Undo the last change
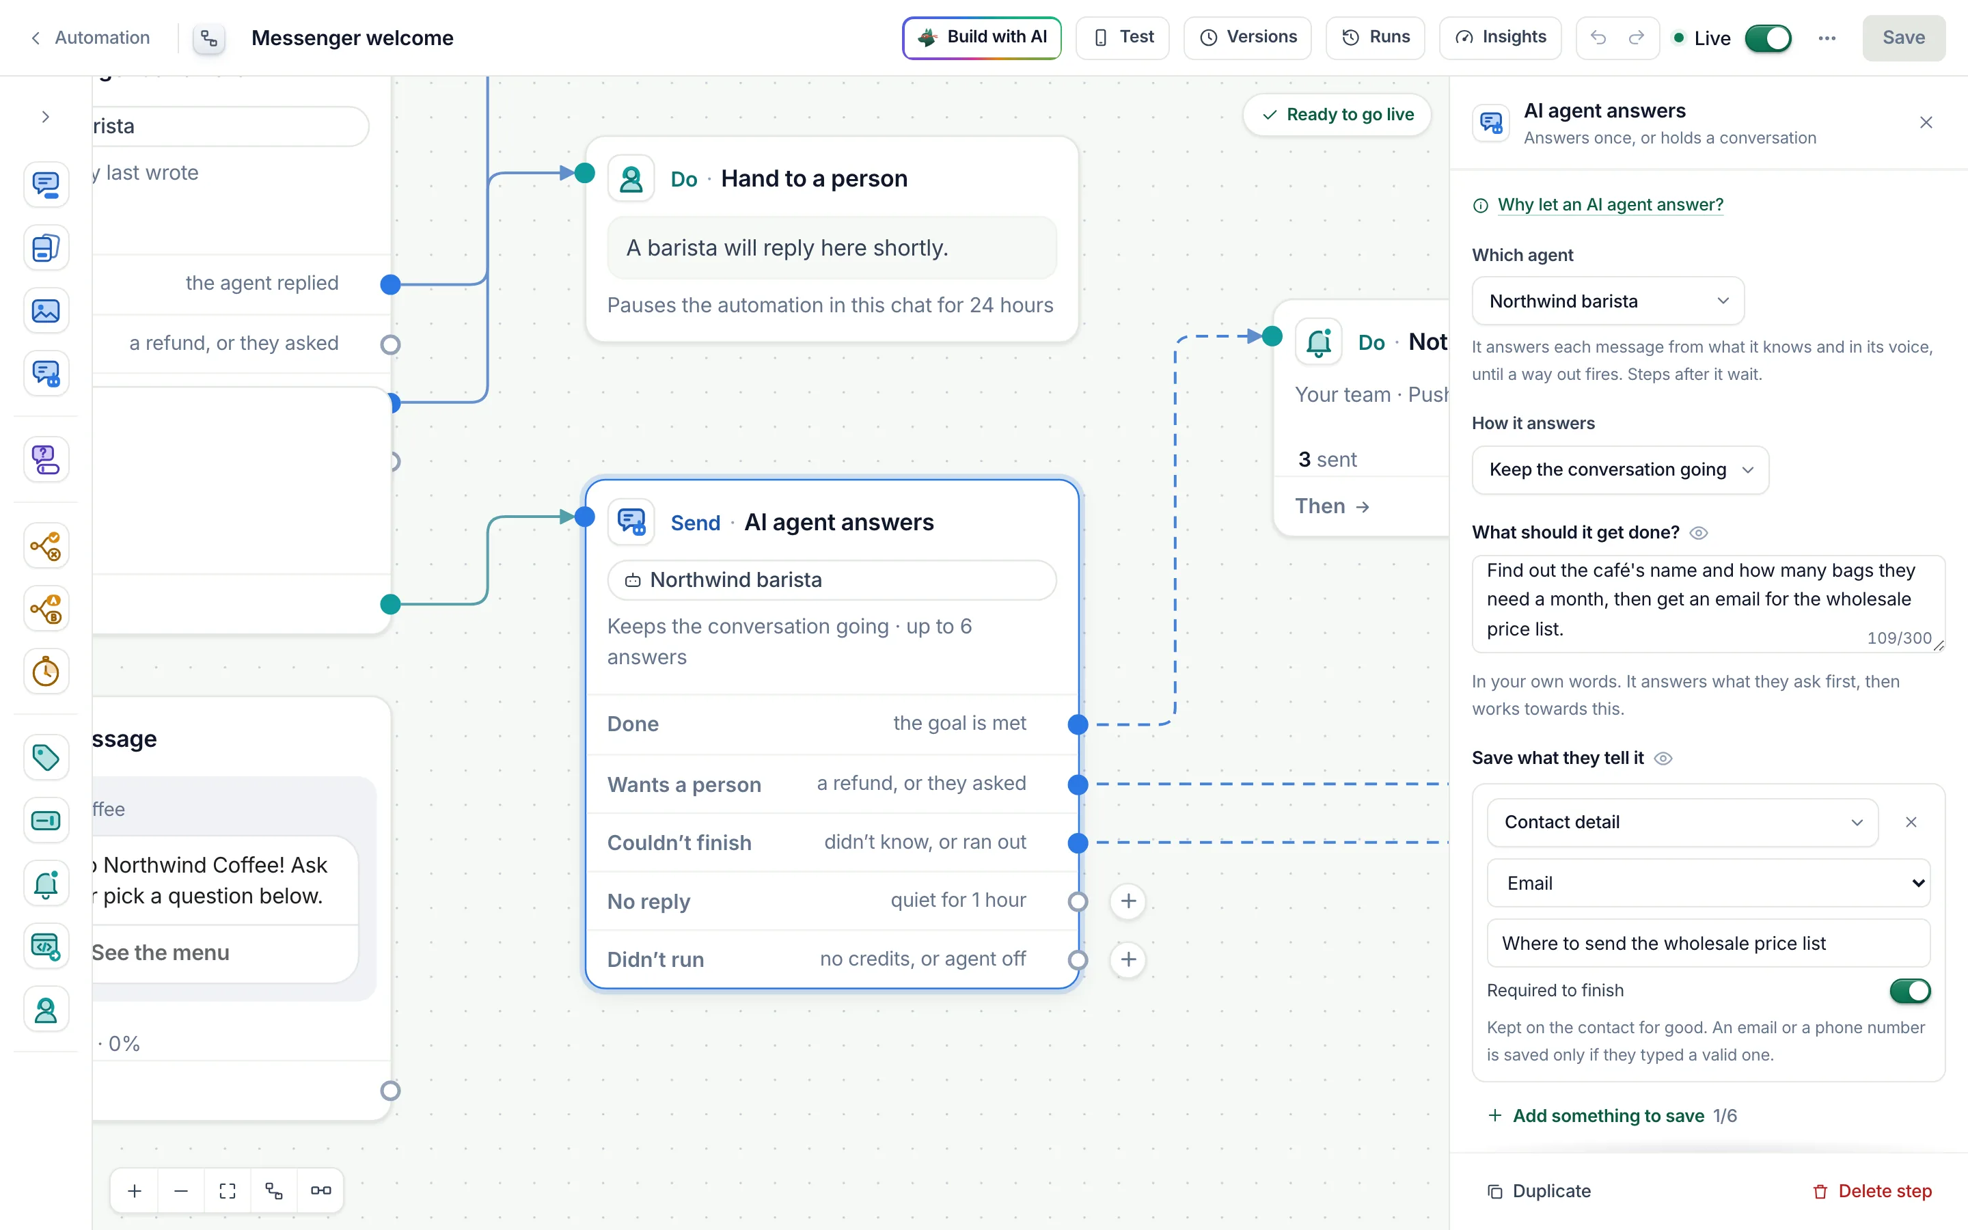1968x1230 pixels. click(x=1598, y=38)
